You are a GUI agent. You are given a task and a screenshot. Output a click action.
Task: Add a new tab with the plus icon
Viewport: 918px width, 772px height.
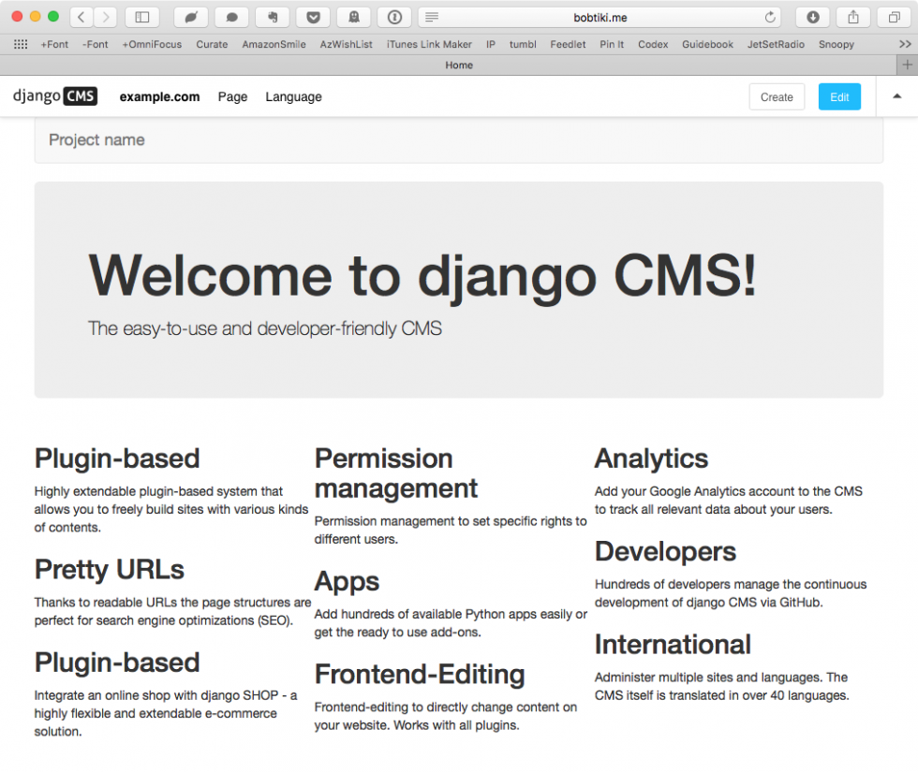click(908, 65)
